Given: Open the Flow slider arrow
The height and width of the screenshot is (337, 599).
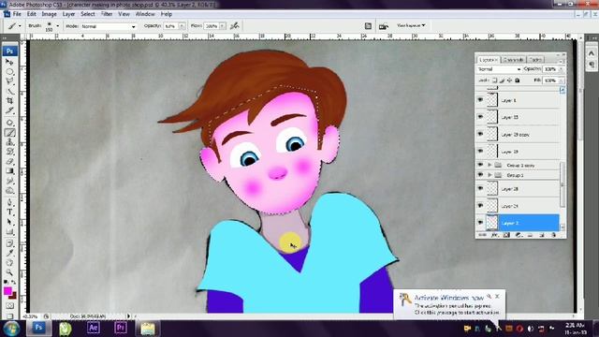Looking at the screenshot, I should click(223, 26).
